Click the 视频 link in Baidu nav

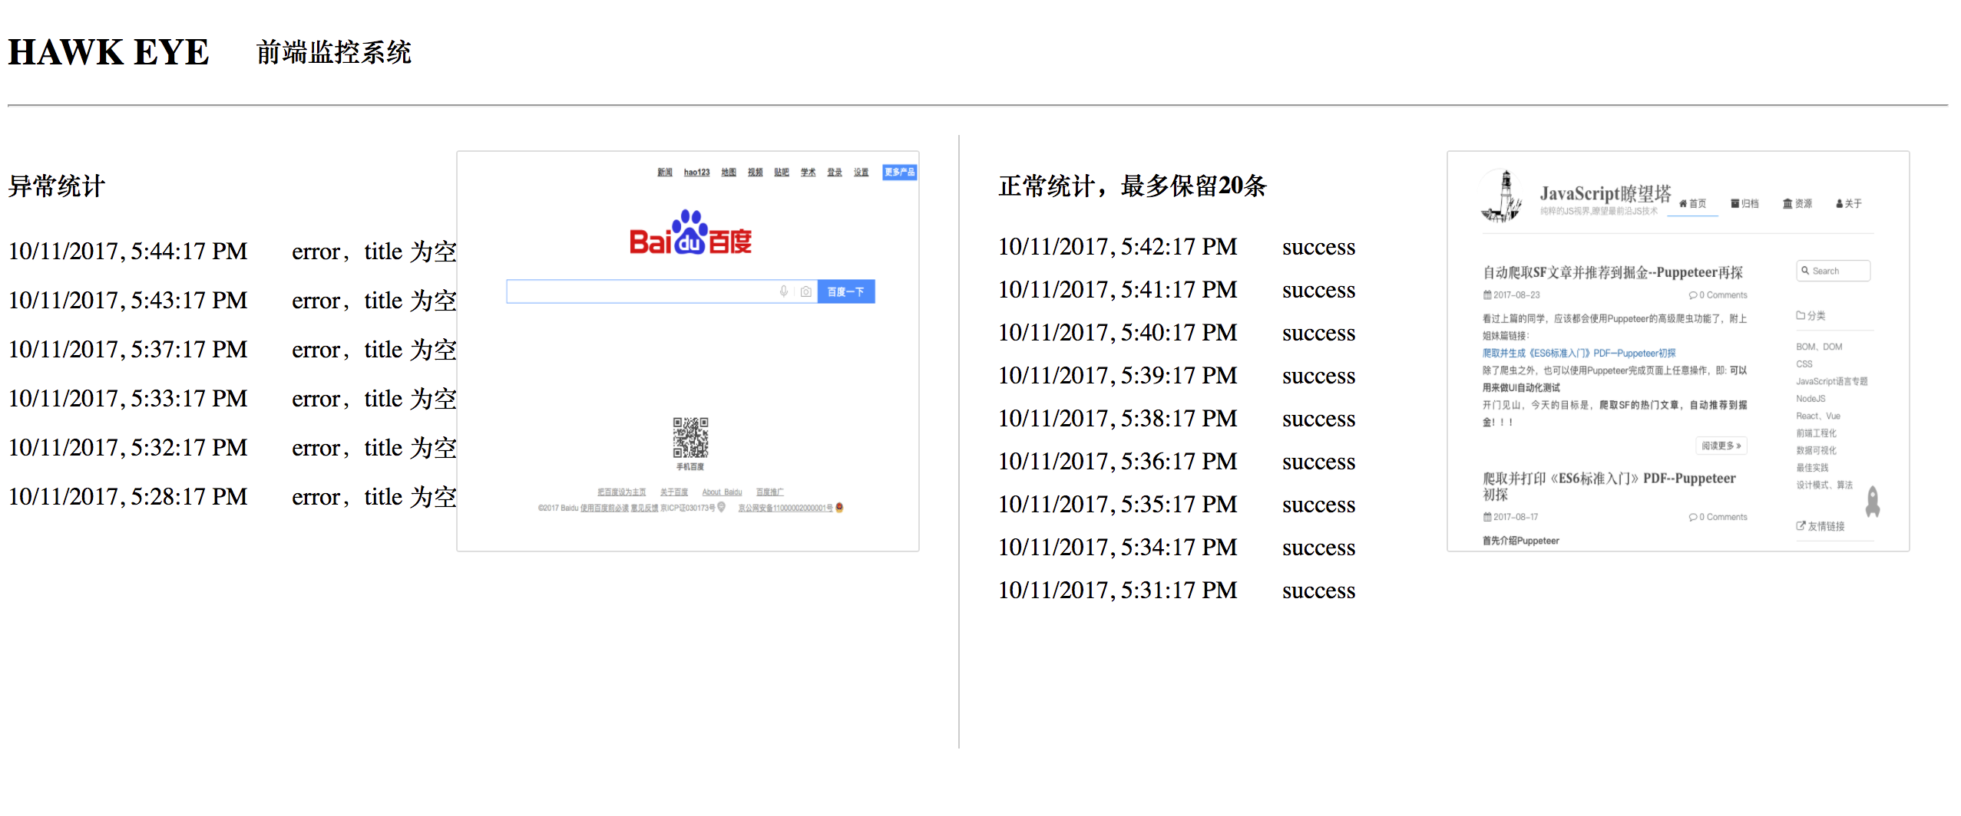(x=756, y=173)
